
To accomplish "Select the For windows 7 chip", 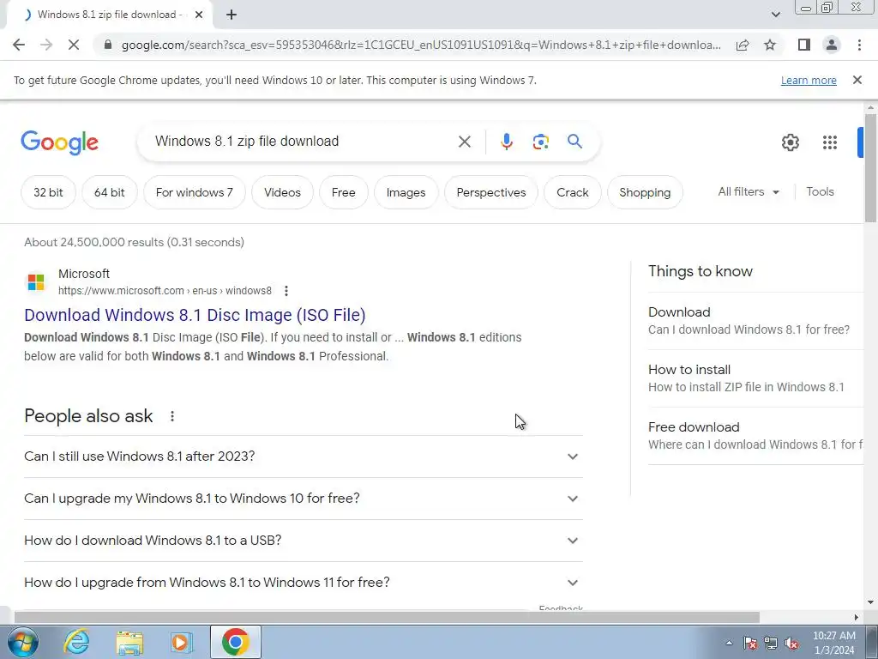I will [195, 192].
